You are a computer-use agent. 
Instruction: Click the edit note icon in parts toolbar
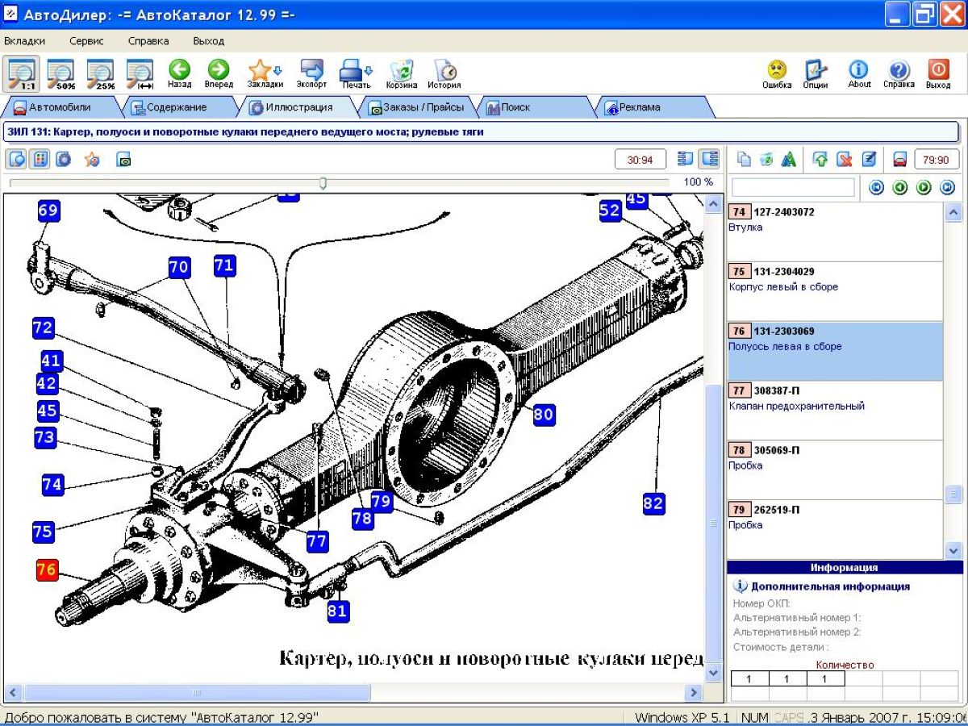(869, 160)
